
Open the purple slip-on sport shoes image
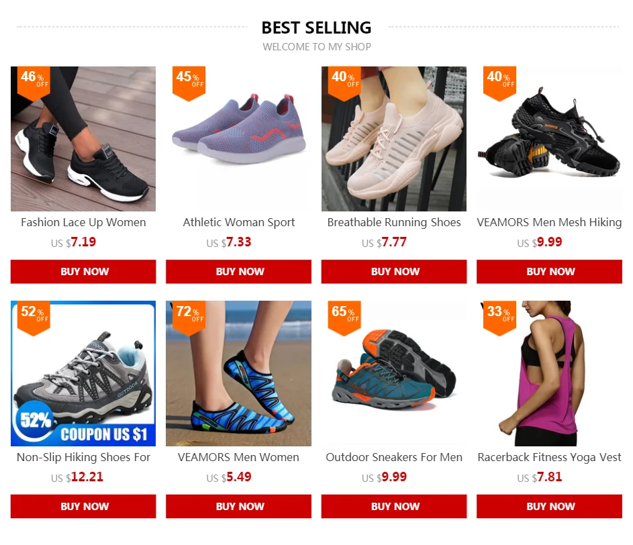[x=238, y=139]
